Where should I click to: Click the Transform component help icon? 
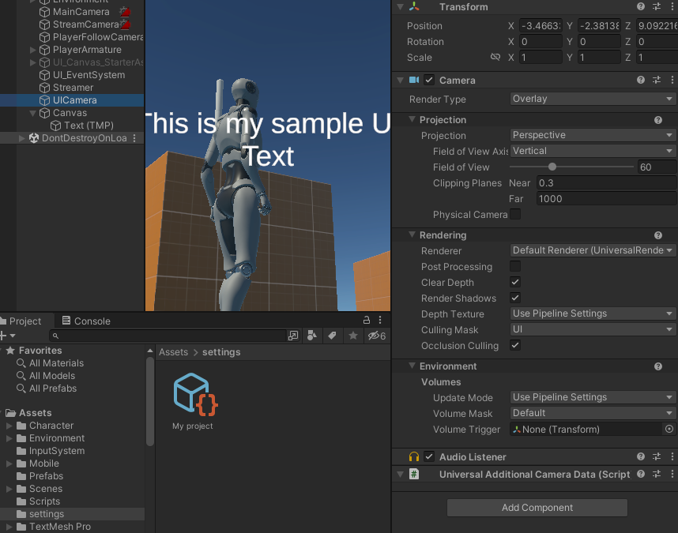click(x=640, y=6)
